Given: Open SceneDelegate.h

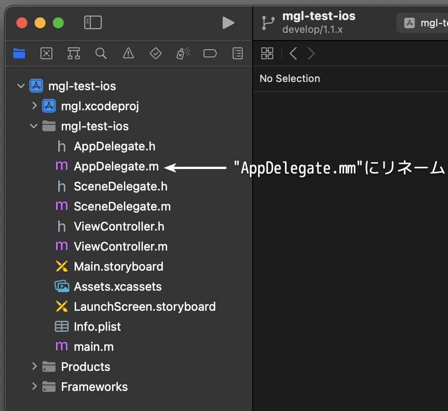Looking at the screenshot, I should (121, 186).
